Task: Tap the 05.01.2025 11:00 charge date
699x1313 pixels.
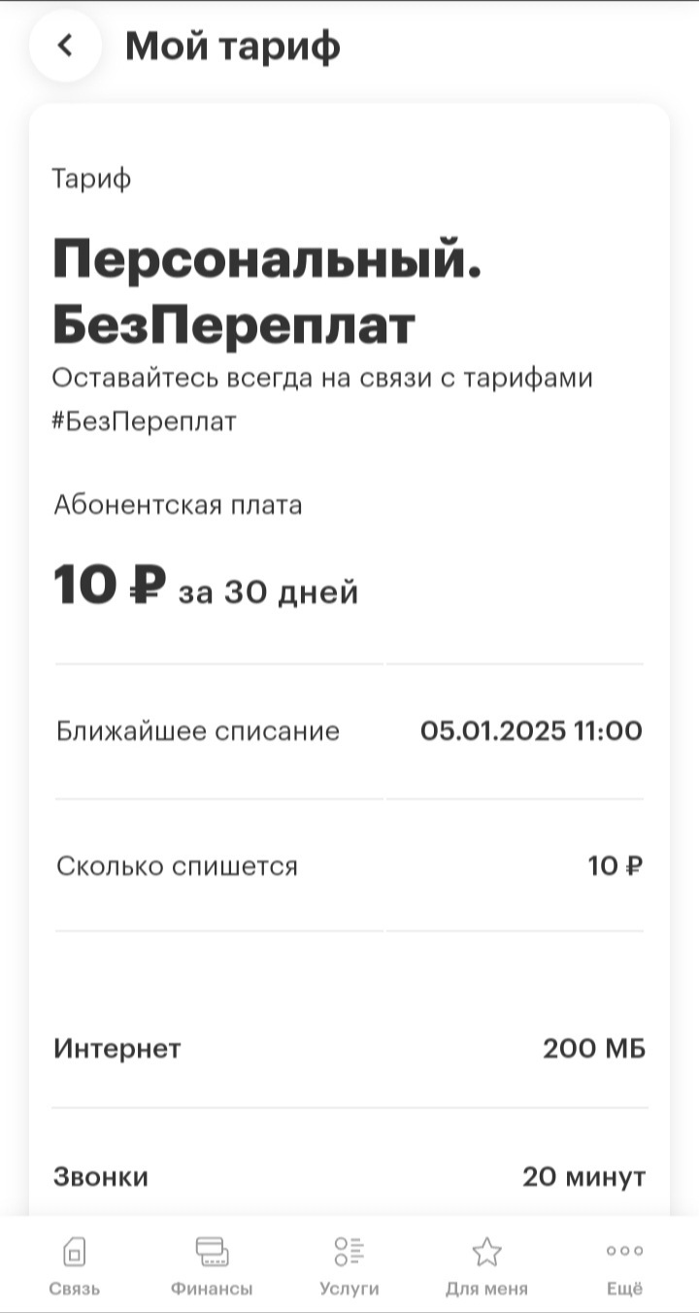Action: coord(531,731)
